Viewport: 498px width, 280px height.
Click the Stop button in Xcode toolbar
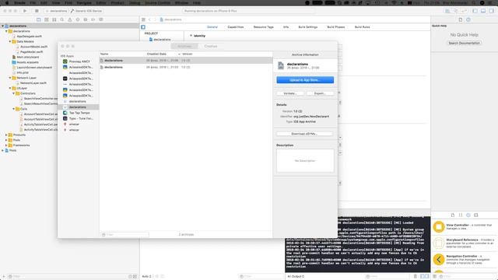click(x=37, y=11)
